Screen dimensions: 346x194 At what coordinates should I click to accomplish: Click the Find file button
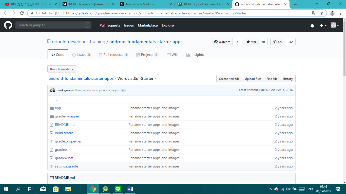tap(272, 79)
